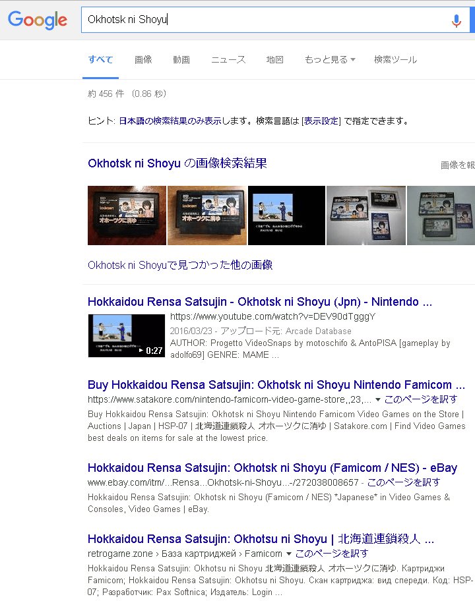
Task: Play the 0:27 video thumbnail
Action: pyautogui.click(x=127, y=336)
